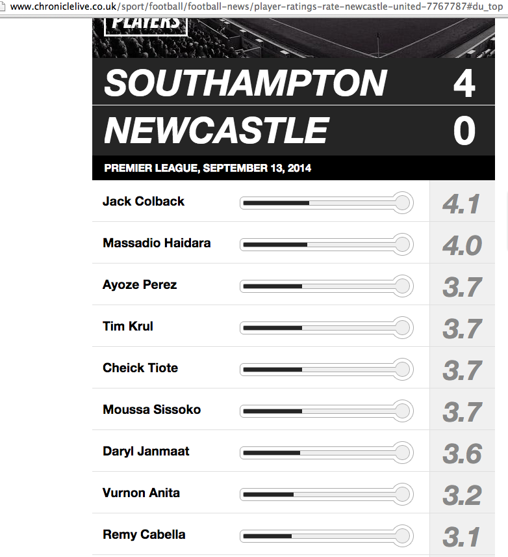
Task: Click Jack Colback's rating slider handle
Action: click(402, 203)
